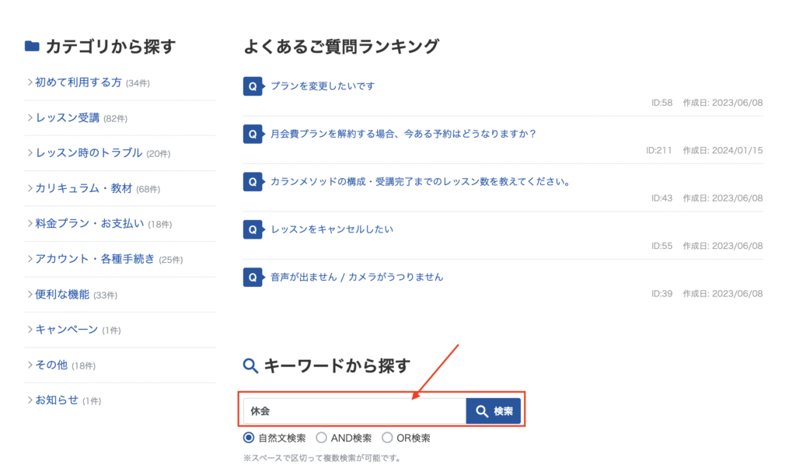Image resolution: width=796 pixels, height=472 pixels.
Task: Expand the レッスン受講 category
Action: pyautogui.click(x=68, y=117)
